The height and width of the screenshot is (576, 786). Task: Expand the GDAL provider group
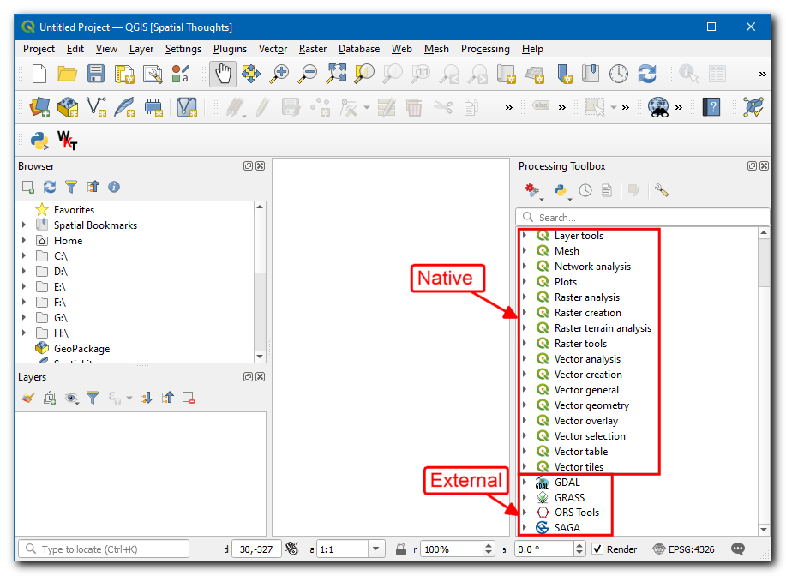[524, 483]
